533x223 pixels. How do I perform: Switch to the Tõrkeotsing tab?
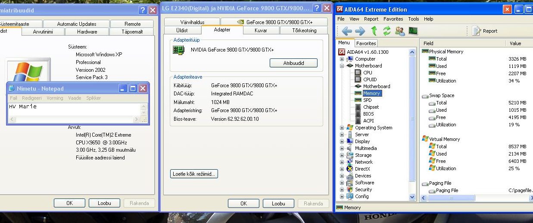tap(304, 30)
